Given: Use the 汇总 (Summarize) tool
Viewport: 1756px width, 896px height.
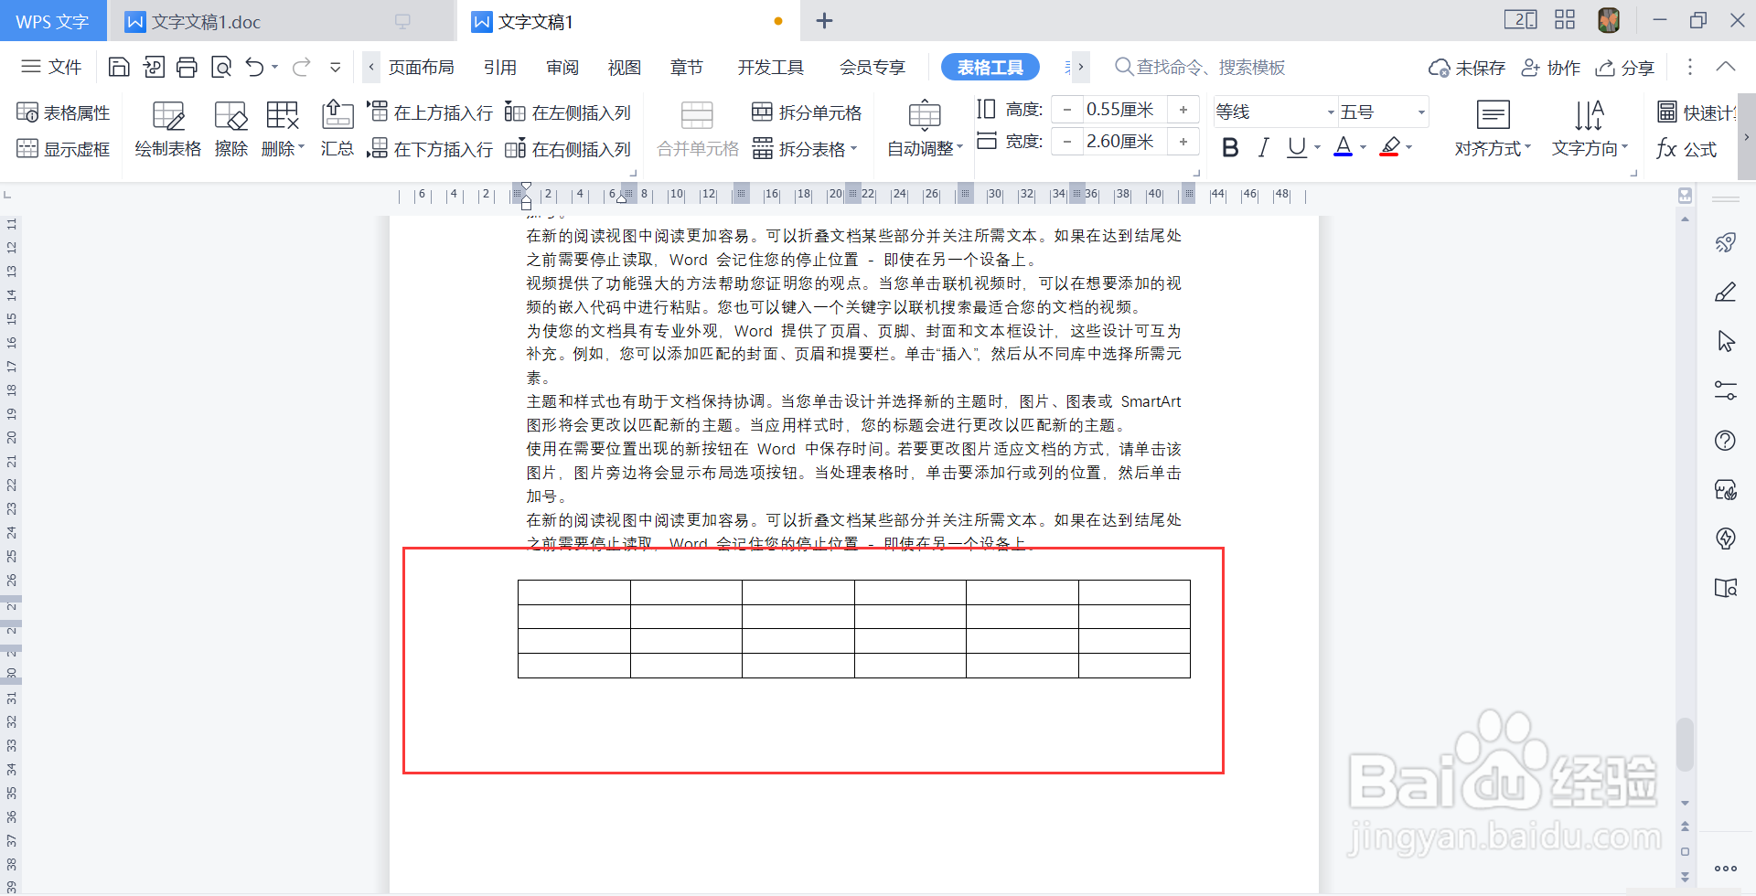Looking at the screenshot, I should pos(337,128).
